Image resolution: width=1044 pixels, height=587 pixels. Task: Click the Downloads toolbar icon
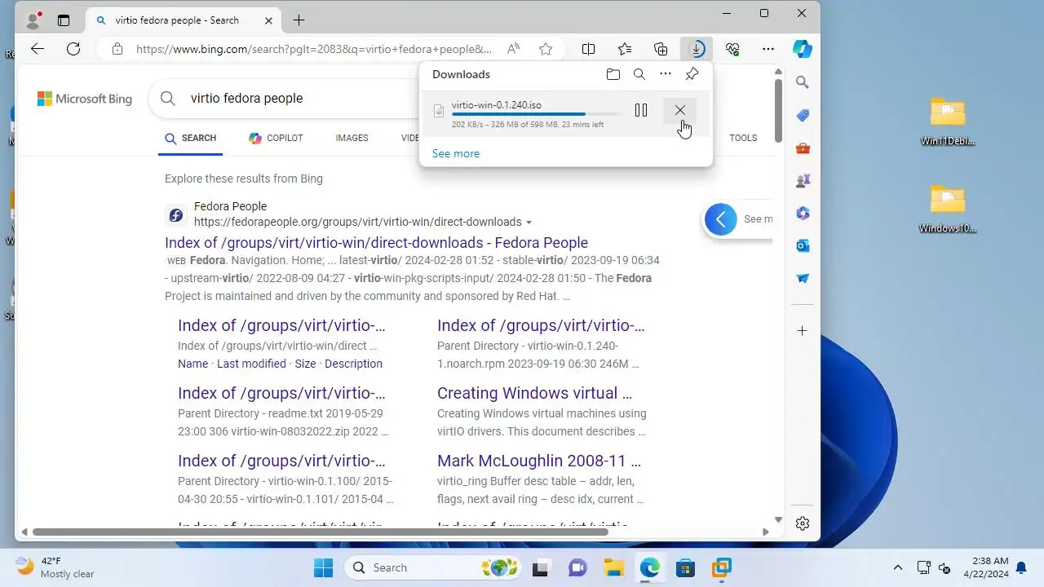(697, 49)
